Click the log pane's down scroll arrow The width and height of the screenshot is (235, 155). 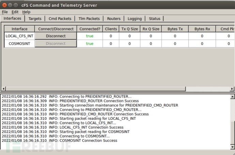[x=232, y=147]
